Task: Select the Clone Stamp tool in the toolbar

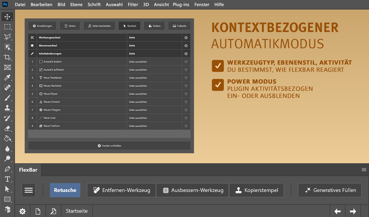Action: pyautogui.click(x=7, y=108)
